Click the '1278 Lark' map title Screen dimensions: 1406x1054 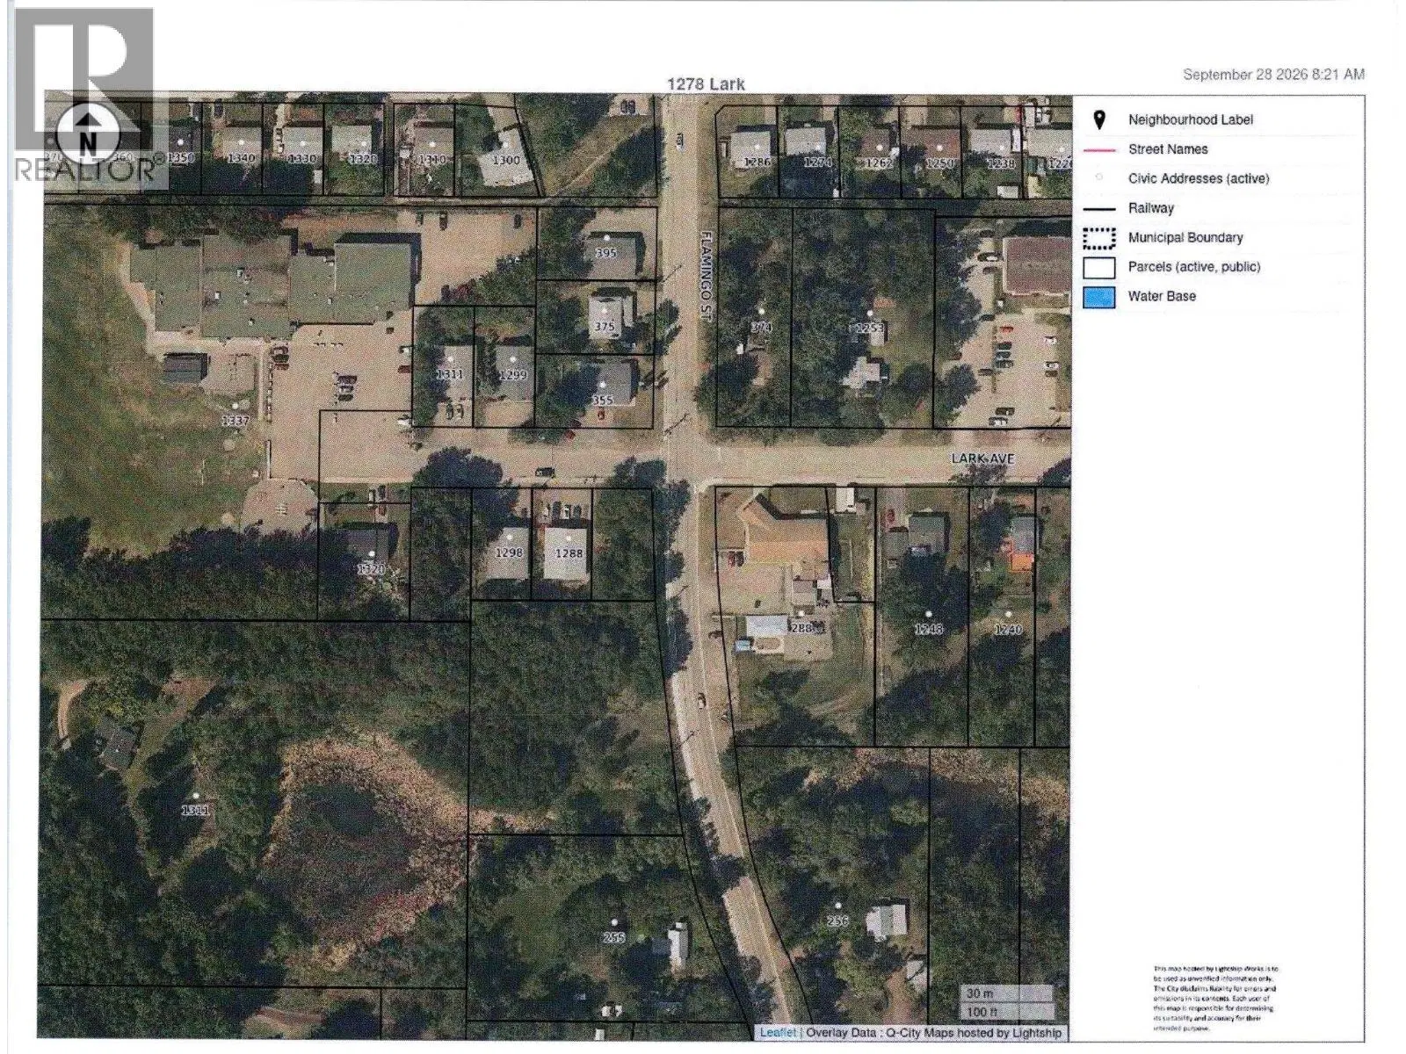(706, 84)
